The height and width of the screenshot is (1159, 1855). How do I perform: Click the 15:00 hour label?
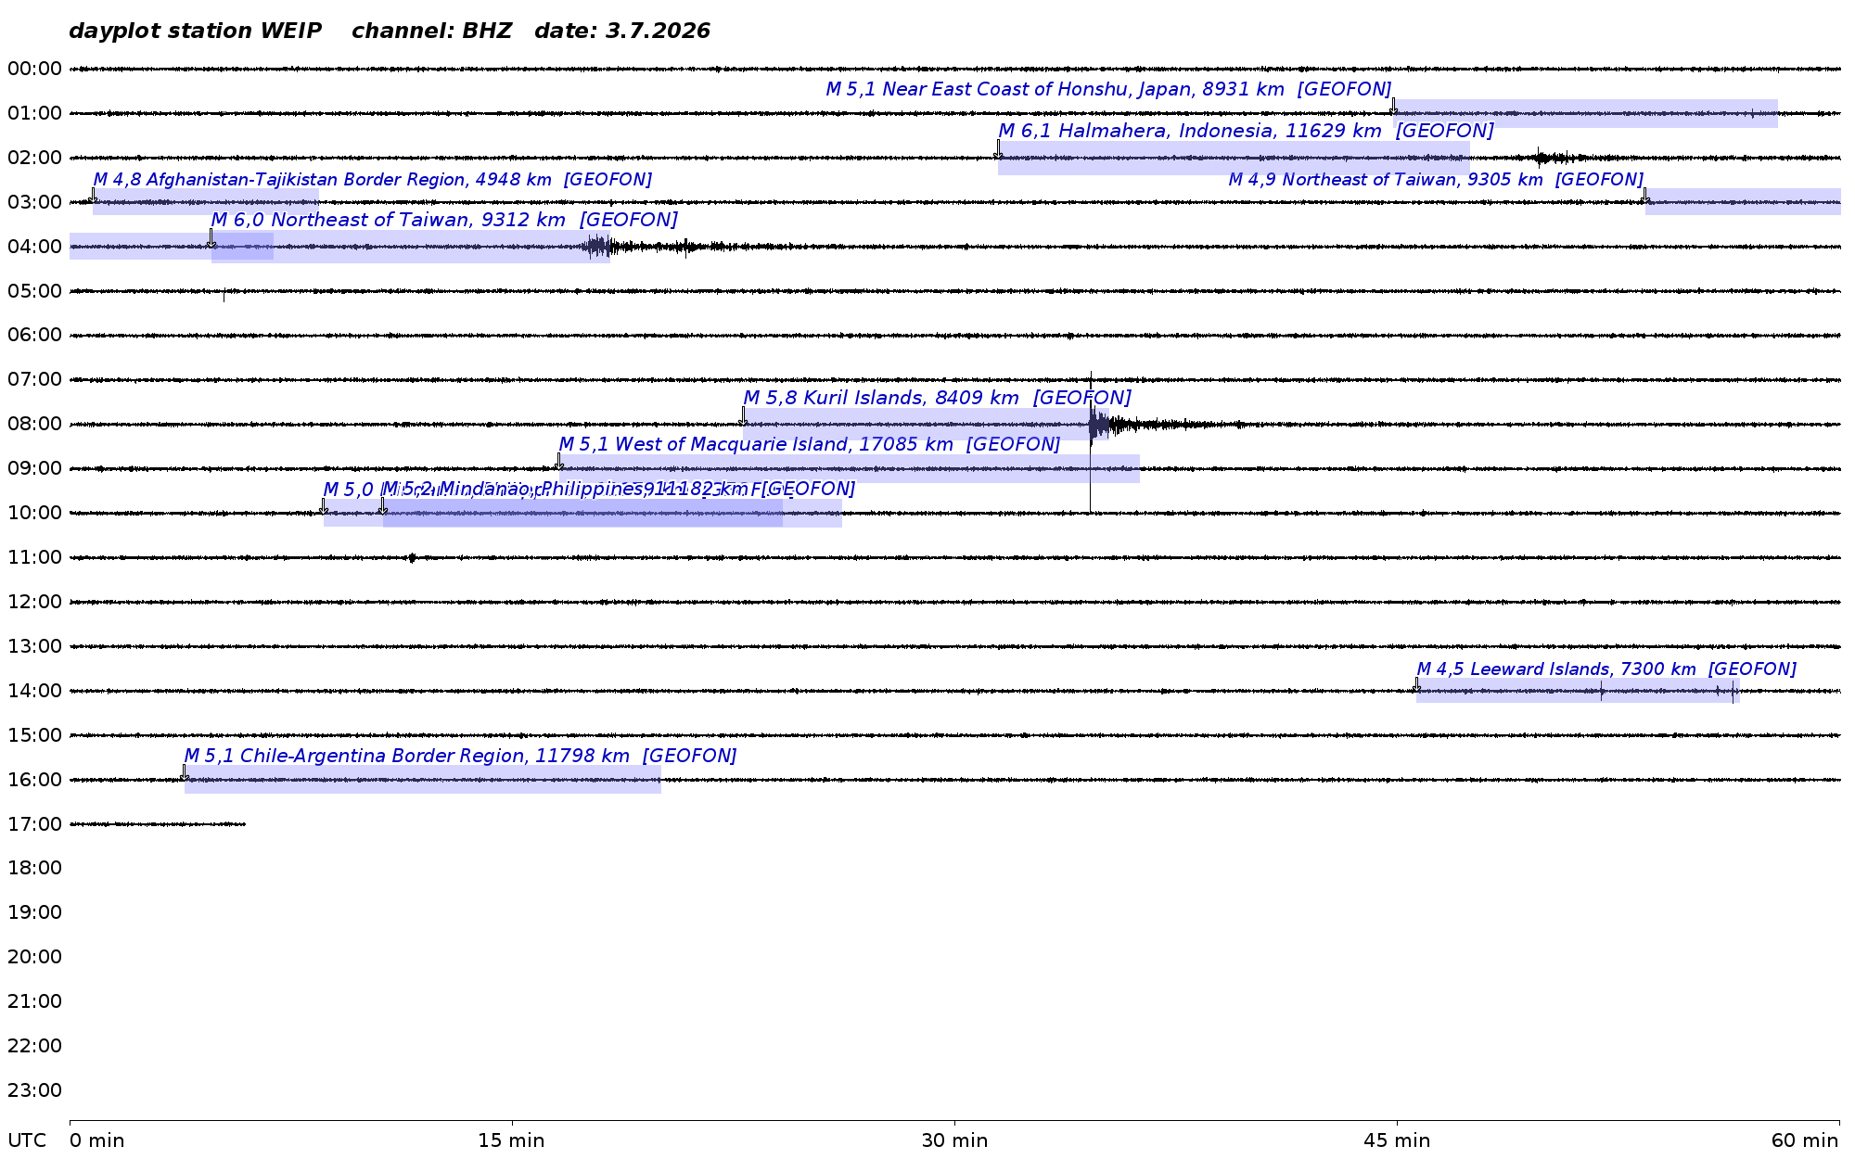[x=34, y=735]
